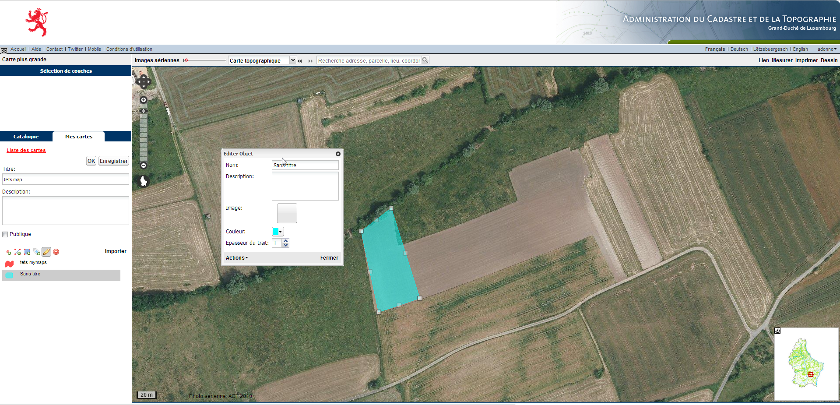
Task: Click the red delete feature icon
Action: [x=56, y=252]
